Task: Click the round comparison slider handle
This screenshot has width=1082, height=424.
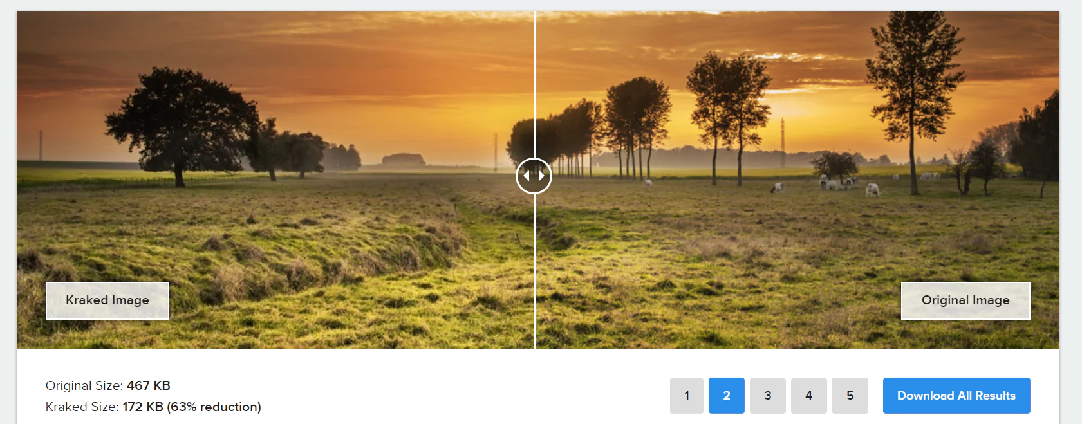Action: (x=534, y=176)
